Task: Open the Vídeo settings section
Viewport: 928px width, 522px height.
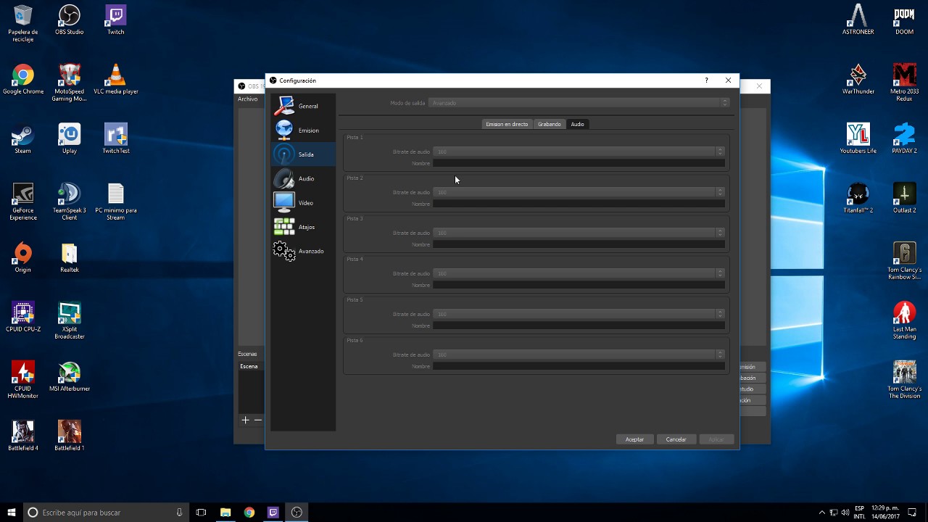Action: pyautogui.click(x=303, y=202)
